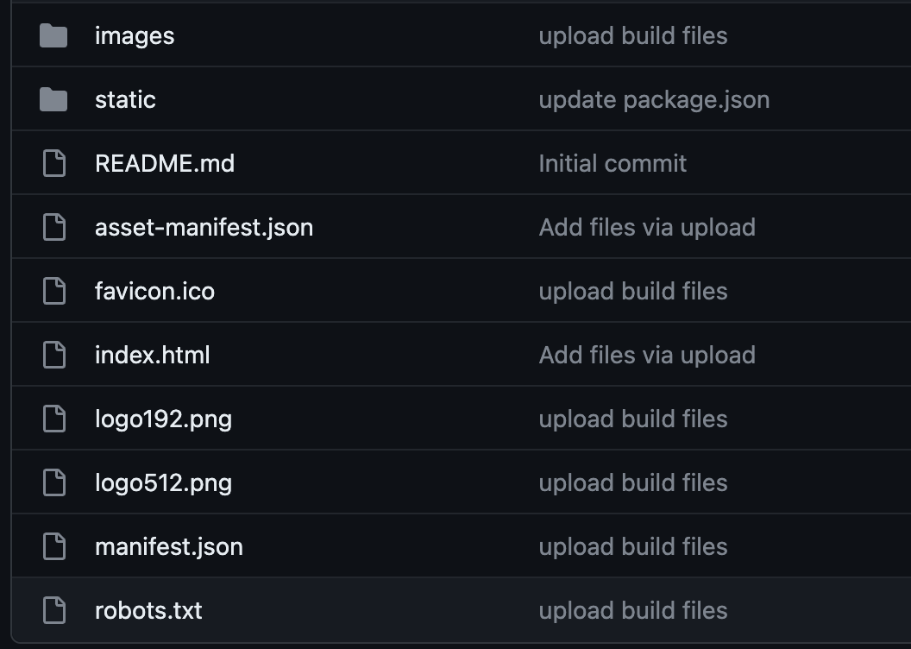View the 'Initial commit' commit message

(x=613, y=164)
